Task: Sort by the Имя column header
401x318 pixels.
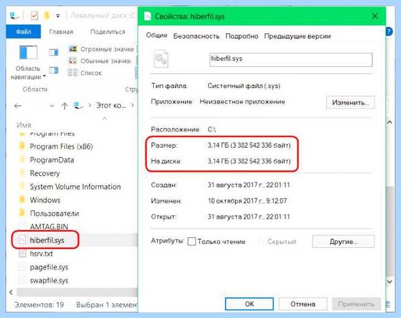Action: pos(24,125)
